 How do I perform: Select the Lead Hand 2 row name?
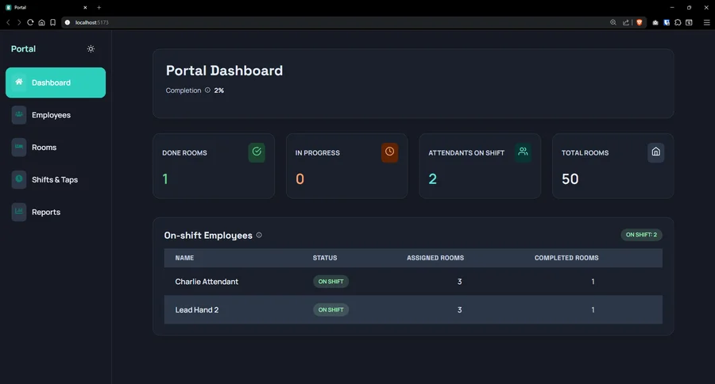pyautogui.click(x=197, y=309)
